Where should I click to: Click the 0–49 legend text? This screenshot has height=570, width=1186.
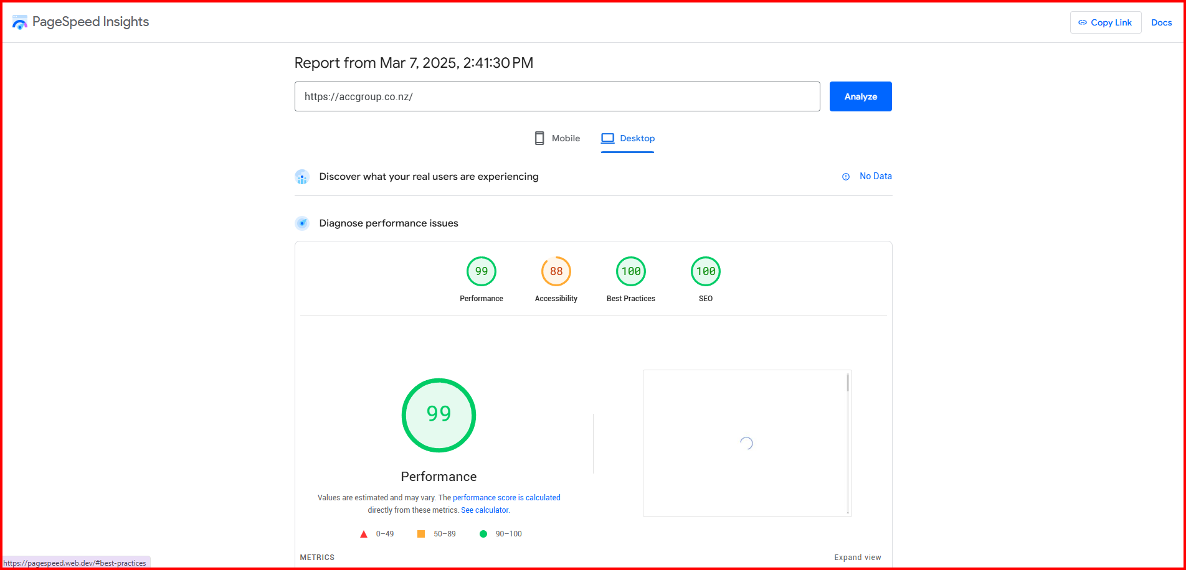click(385, 534)
